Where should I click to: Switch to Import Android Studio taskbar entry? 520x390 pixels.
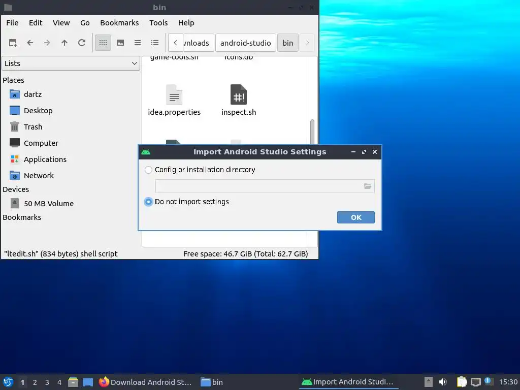348,382
